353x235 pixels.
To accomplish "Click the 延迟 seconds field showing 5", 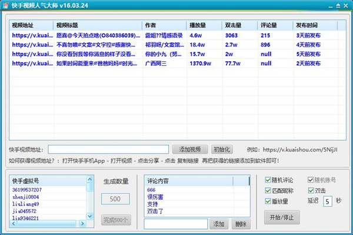I will click(x=328, y=201).
